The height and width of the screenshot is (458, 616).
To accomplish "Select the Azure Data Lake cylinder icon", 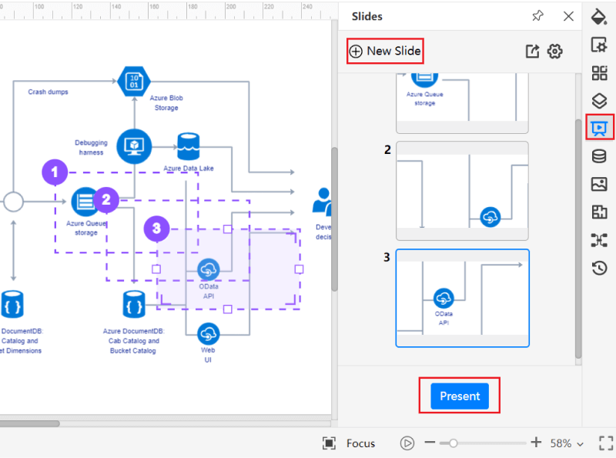I will (189, 146).
